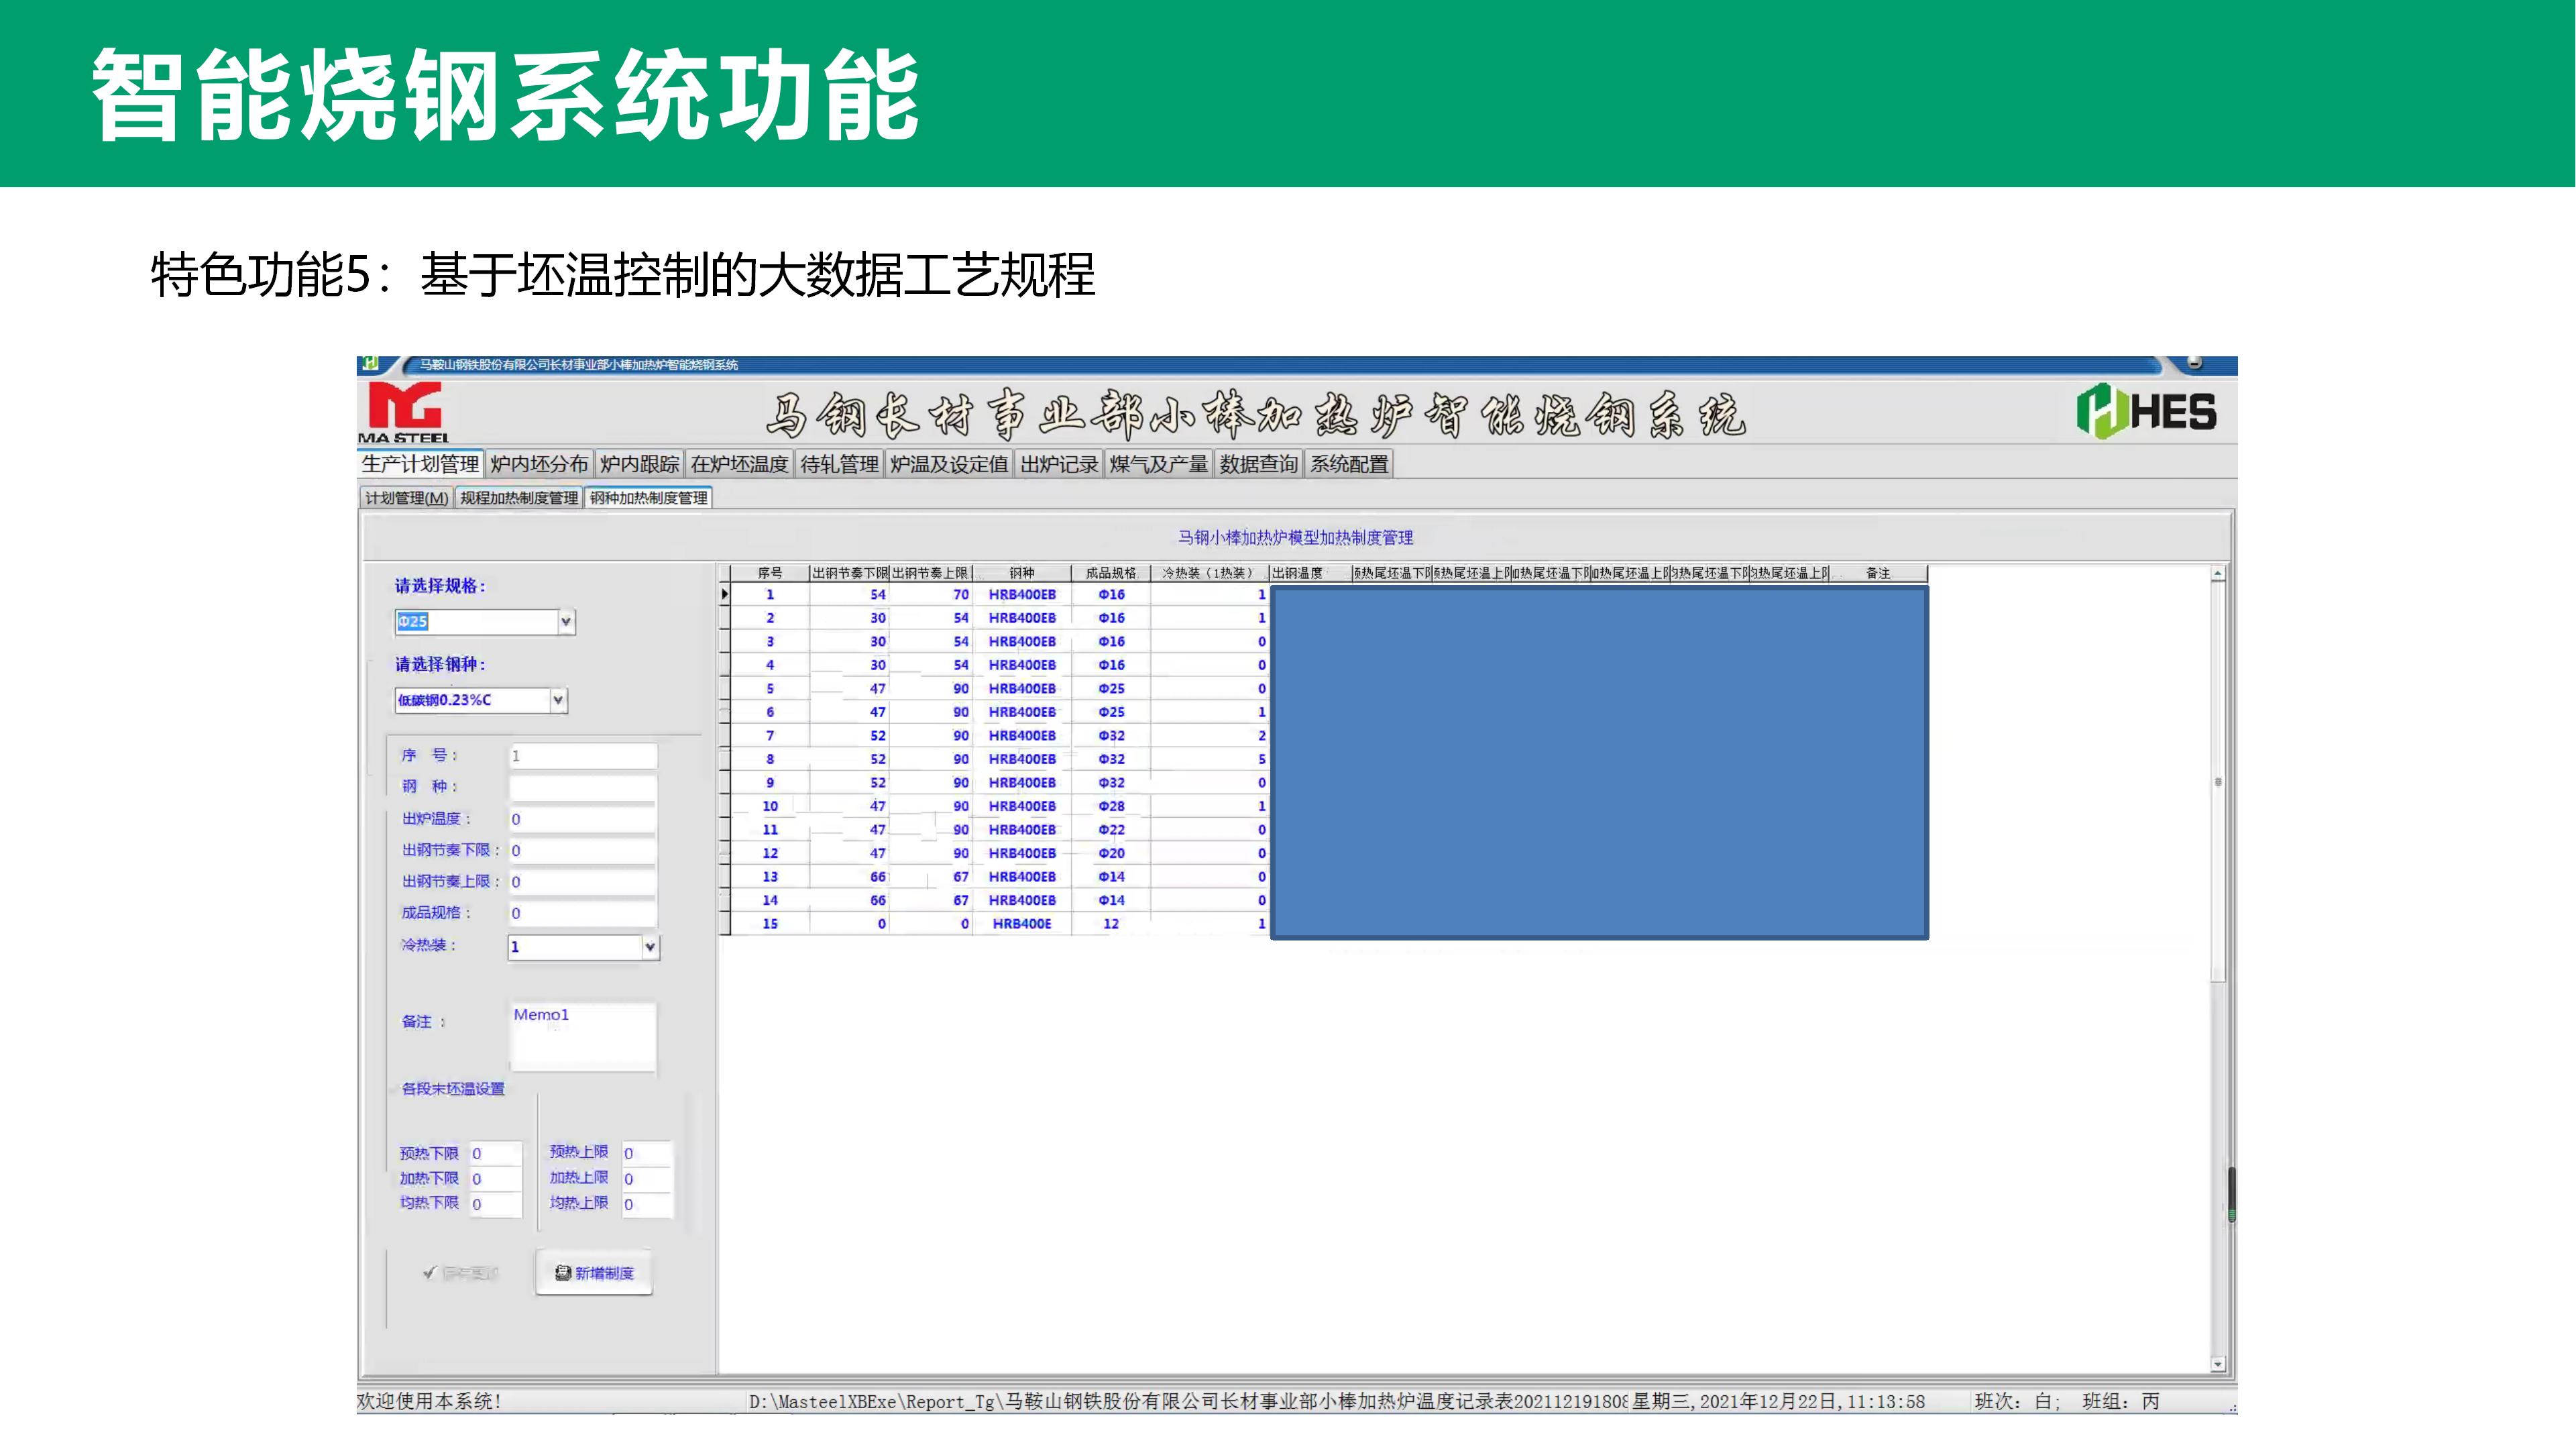Screen dimensions: 2576x1449
Task: Click the 均热下限 value field
Action: [x=496, y=1204]
